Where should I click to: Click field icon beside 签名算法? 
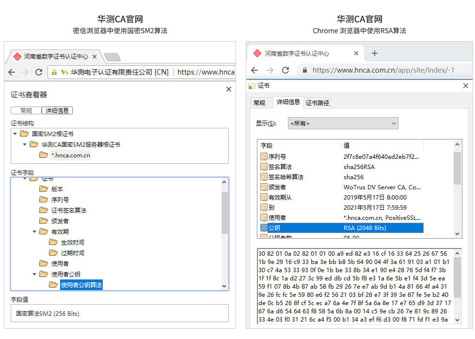click(x=264, y=167)
